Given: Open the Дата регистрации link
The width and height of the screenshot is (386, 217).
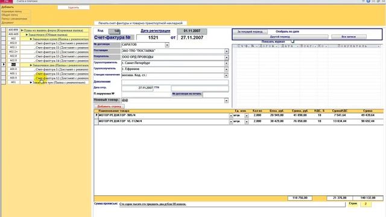Looking at the screenshot, I should [x=156, y=31].
